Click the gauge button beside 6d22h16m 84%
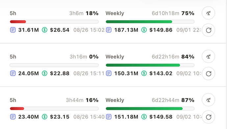Viewport: 227px width, 129px height. click(208, 57)
